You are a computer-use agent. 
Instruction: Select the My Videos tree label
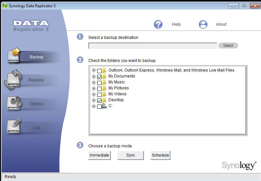[117, 94]
